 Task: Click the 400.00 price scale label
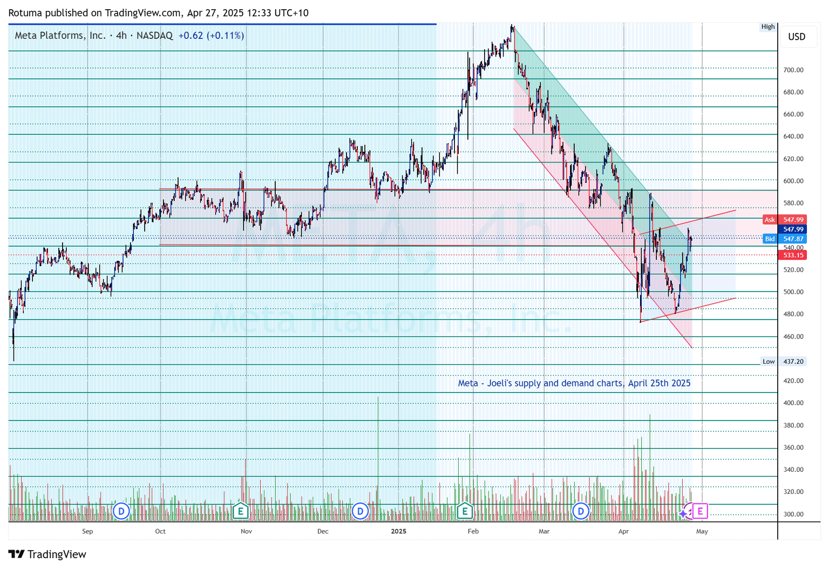[793, 403]
